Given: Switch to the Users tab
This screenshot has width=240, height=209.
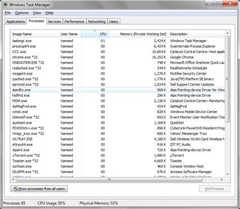Looking at the screenshot, I should click(x=113, y=21).
